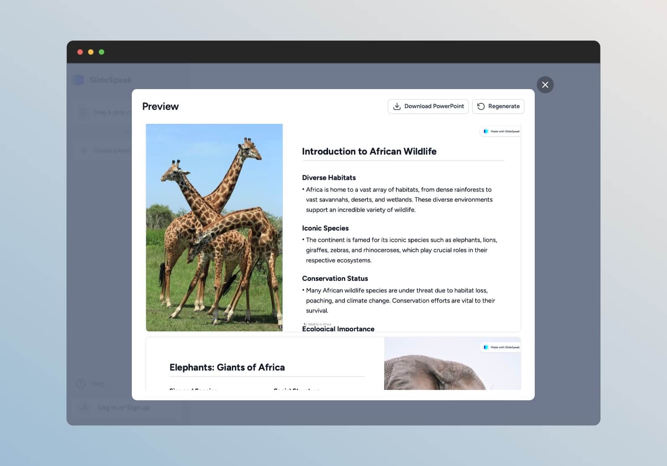
Task: Click the SlideSpeak badge on the giraffe slide
Action: (501, 131)
